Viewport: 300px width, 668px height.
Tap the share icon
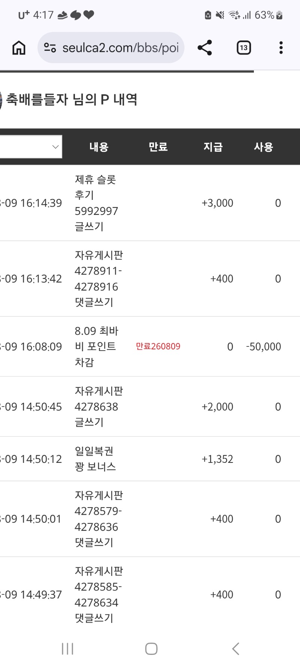point(205,48)
